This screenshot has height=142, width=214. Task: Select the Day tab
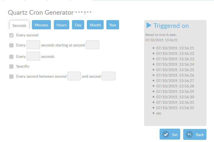coord(78,25)
